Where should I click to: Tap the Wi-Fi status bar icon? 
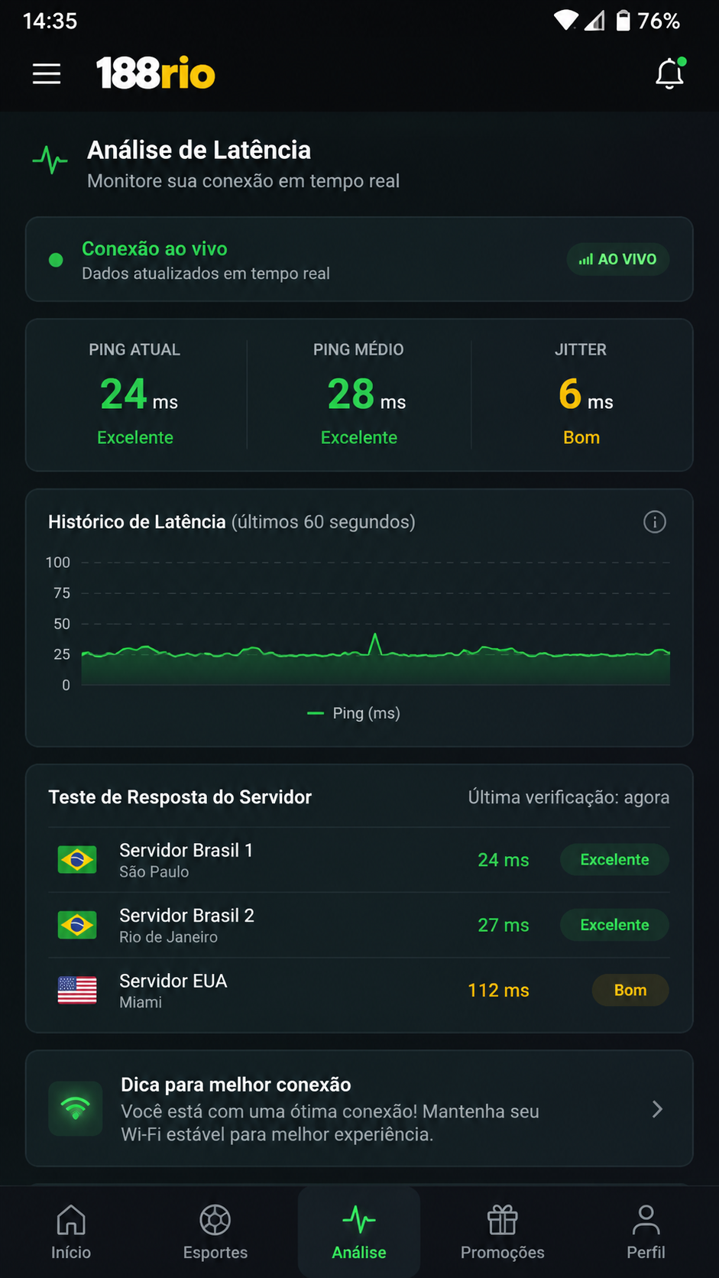point(566,21)
